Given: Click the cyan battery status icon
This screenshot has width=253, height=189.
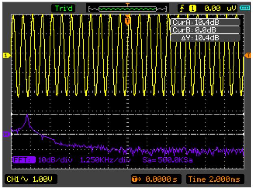Looking at the screenshot, I should [x=245, y=8].
